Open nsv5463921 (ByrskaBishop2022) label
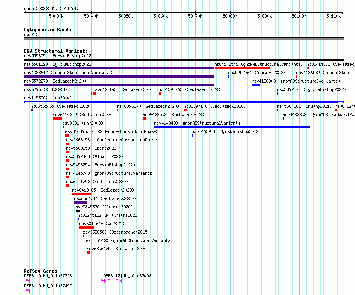Viewport: 355px width, 295px height. [x=226, y=131]
